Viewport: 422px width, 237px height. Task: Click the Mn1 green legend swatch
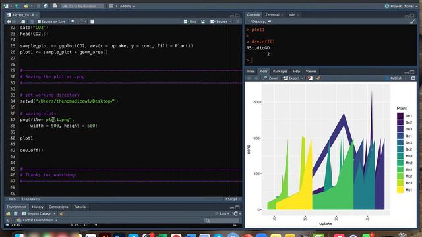400,170
